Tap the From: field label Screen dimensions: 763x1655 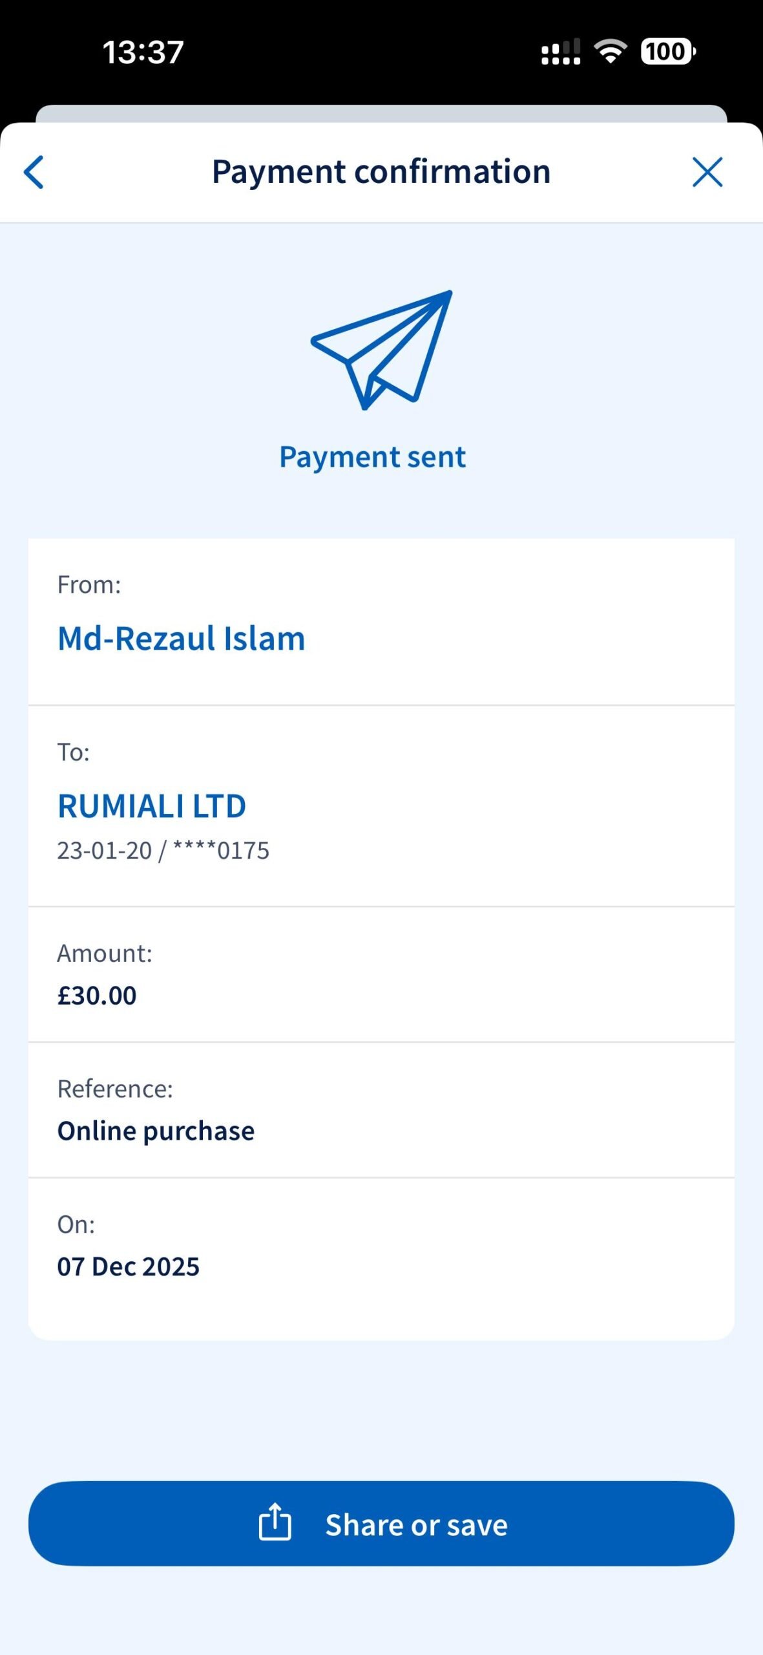(89, 584)
